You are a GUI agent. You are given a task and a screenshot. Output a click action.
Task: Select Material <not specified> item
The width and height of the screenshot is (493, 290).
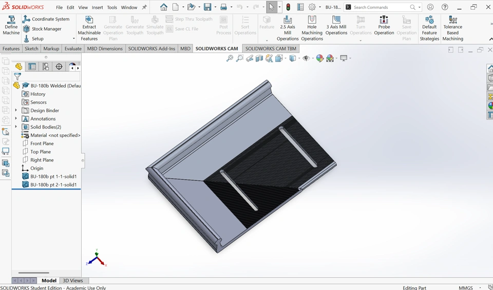(51, 135)
